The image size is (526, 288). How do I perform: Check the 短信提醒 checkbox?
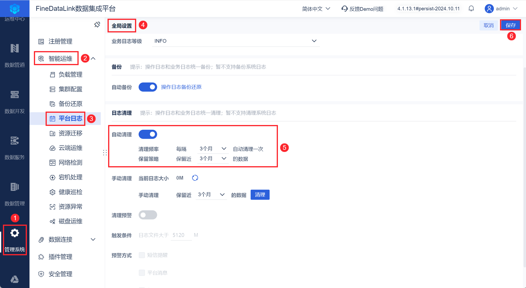pyautogui.click(x=142, y=255)
